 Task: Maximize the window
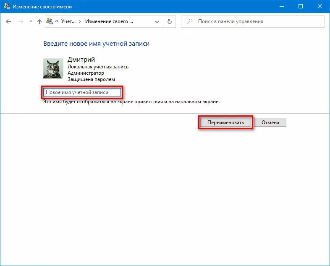(301, 7)
